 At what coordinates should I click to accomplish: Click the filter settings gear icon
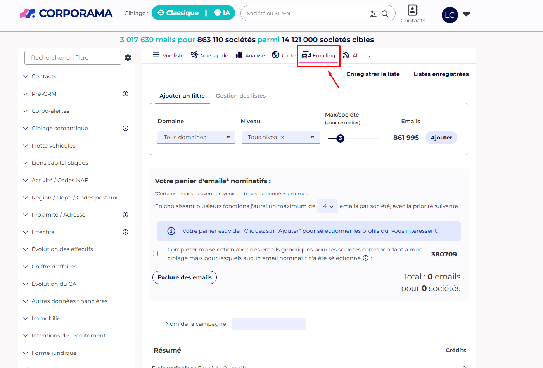point(128,58)
